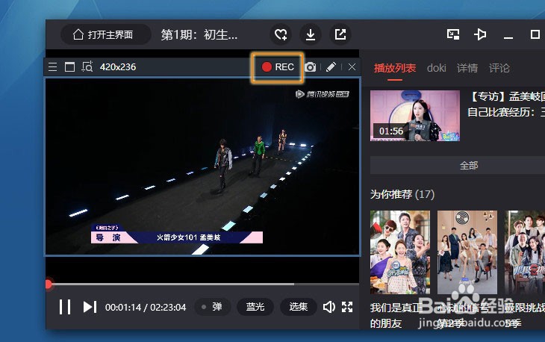Switch to the 播放列表 tab
This screenshot has width=545, height=342.
point(395,68)
